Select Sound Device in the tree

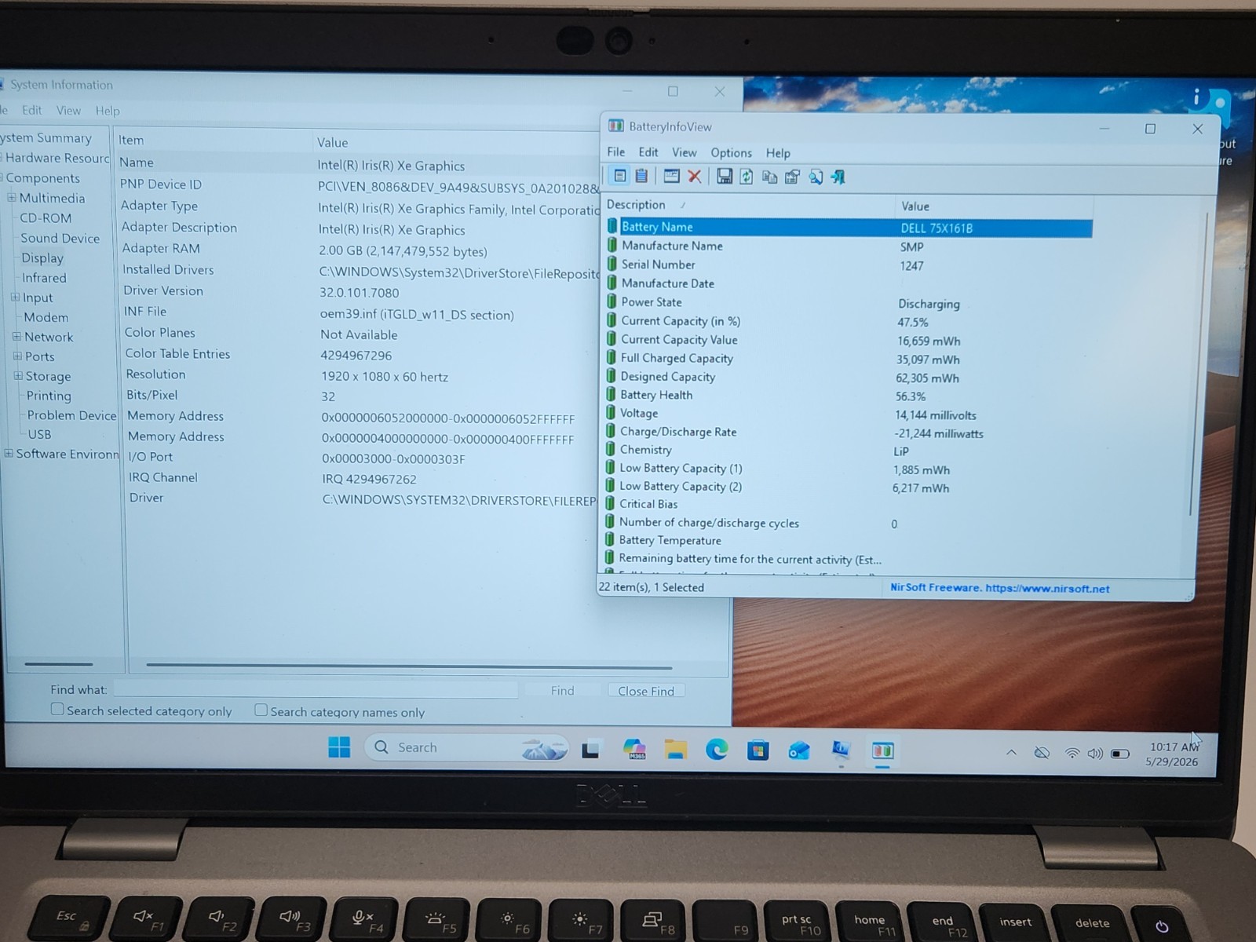[x=60, y=238]
